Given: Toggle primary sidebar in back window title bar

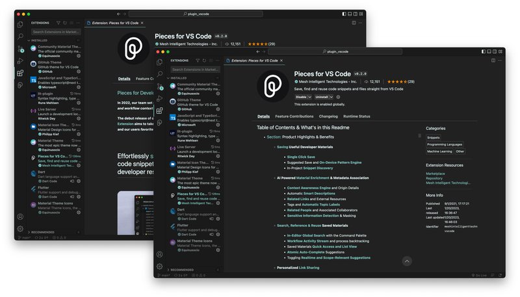Looking at the screenshot, I should pyautogui.click(x=344, y=14).
